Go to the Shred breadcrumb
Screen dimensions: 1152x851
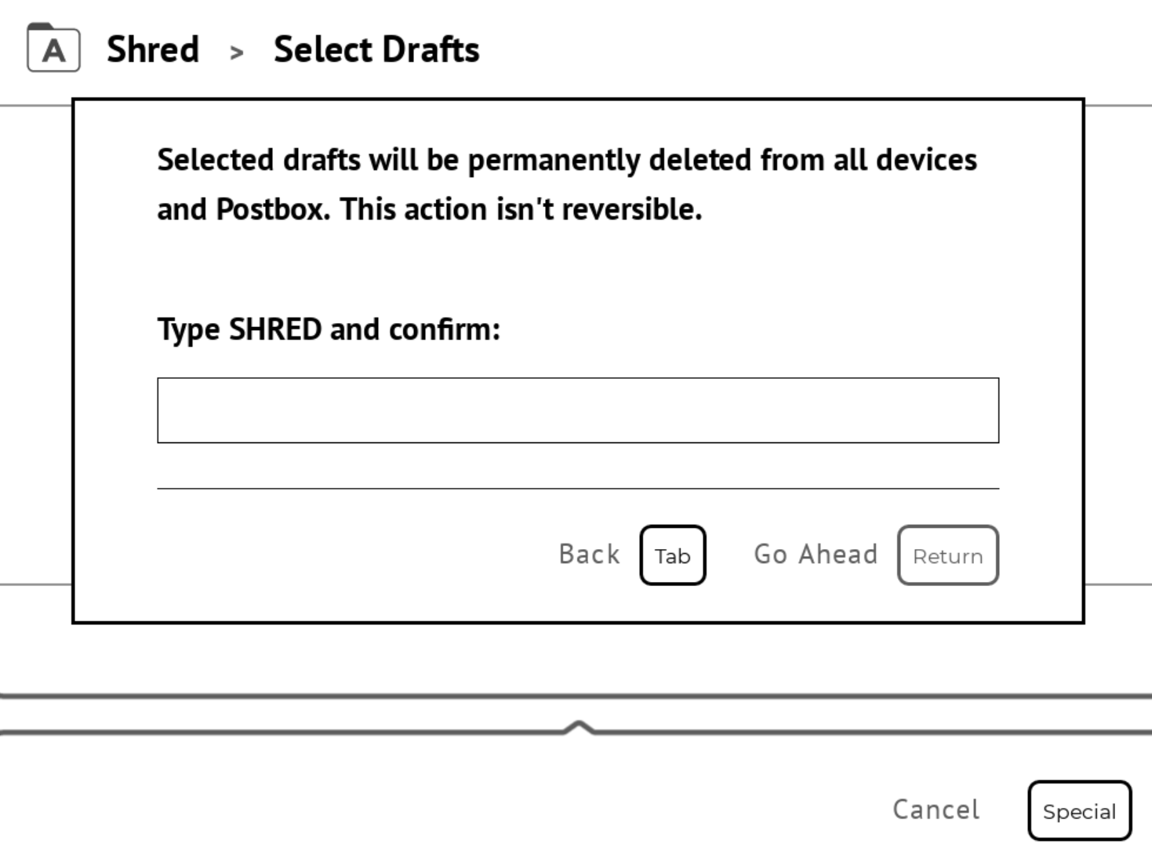pos(153,49)
